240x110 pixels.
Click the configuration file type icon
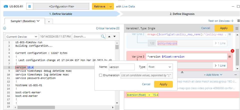point(29,6)
